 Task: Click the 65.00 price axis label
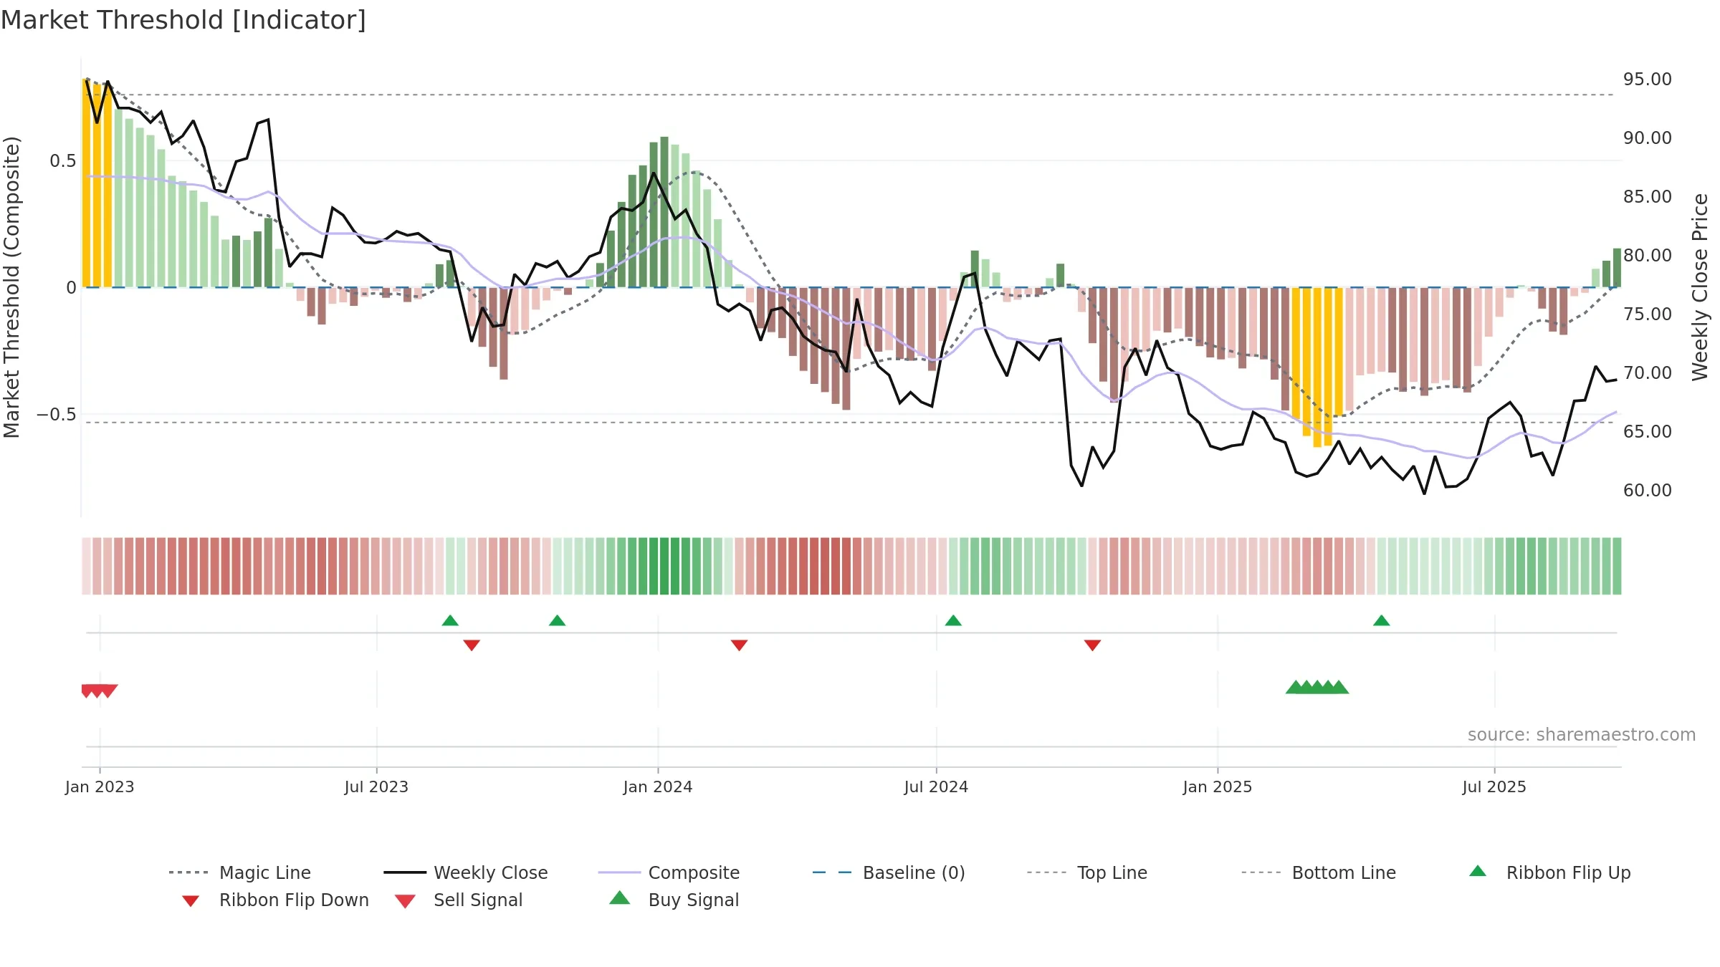(1648, 432)
